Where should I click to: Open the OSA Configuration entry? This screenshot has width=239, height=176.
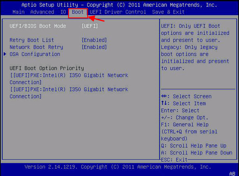coord(35,54)
